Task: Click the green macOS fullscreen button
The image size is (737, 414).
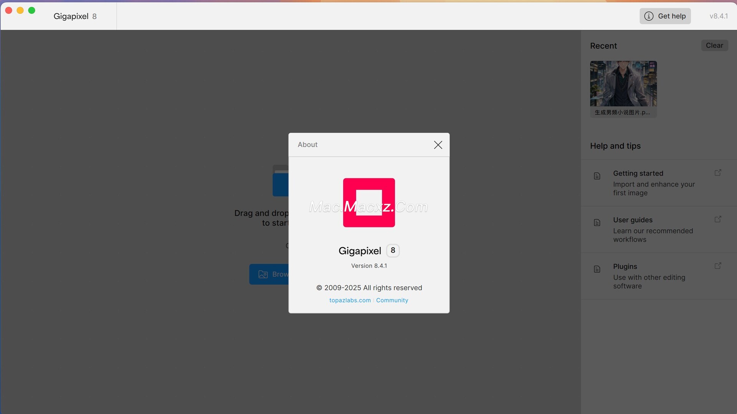Action: tap(32, 10)
